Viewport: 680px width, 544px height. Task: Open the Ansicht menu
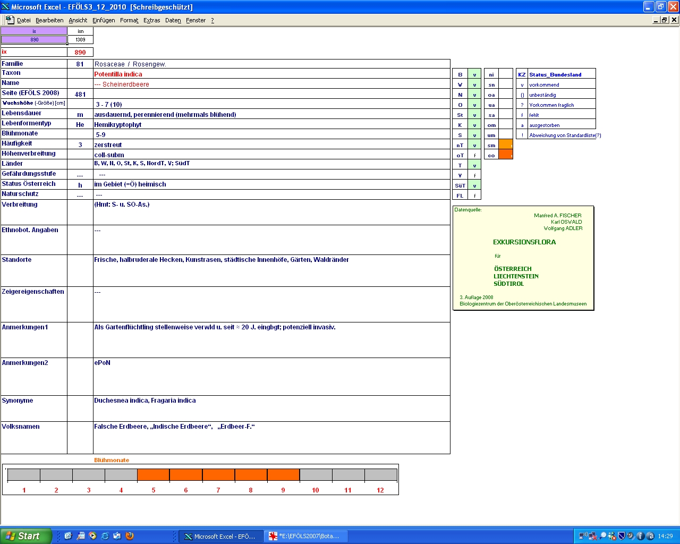pyautogui.click(x=78, y=20)
